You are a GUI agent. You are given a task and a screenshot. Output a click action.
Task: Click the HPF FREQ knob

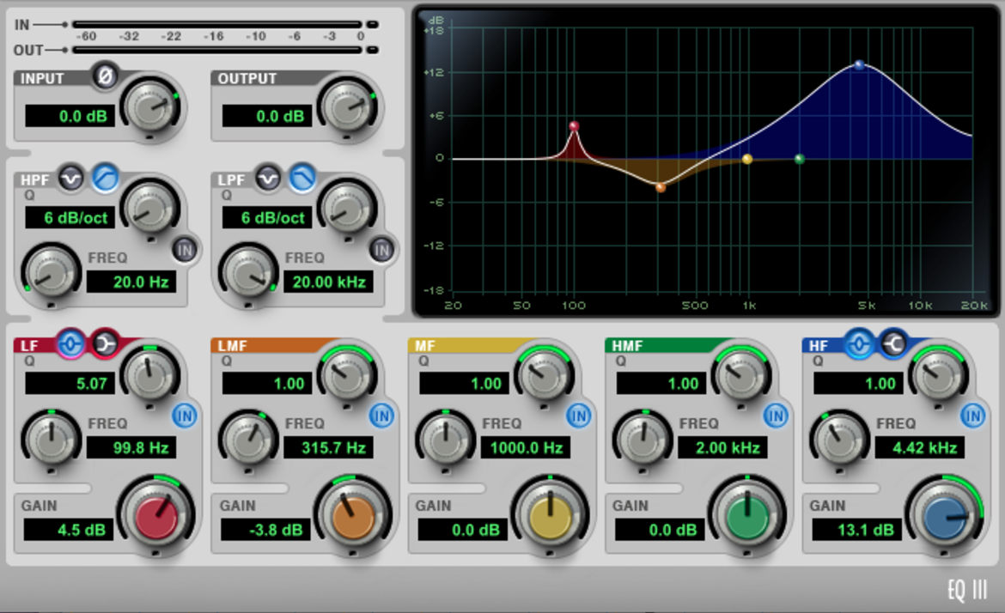[52, 274]
